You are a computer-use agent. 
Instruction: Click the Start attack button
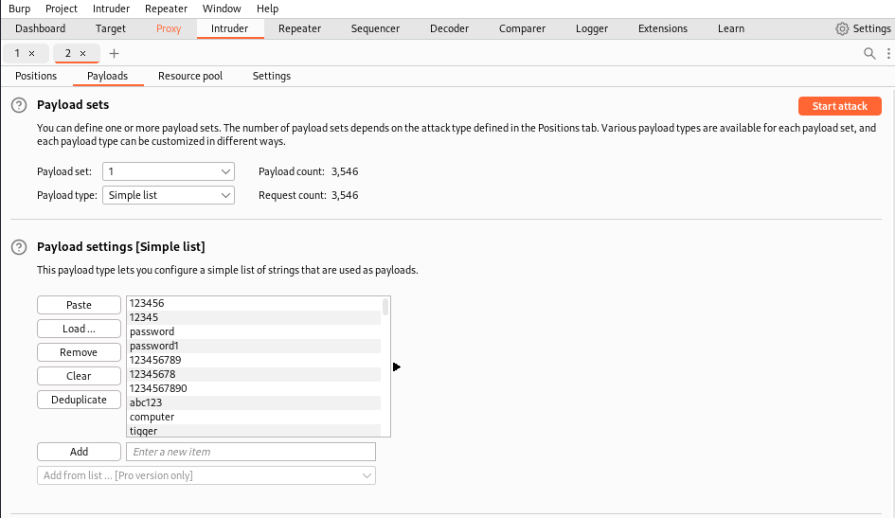(840, 106)
